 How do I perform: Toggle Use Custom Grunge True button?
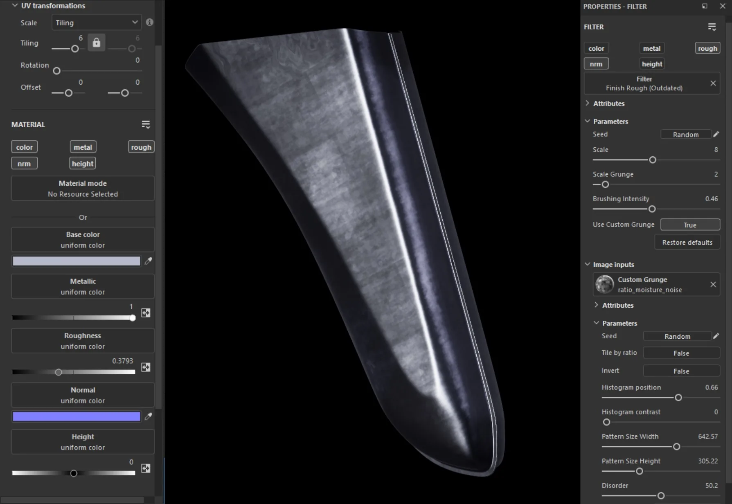click(x=690, y=225)
